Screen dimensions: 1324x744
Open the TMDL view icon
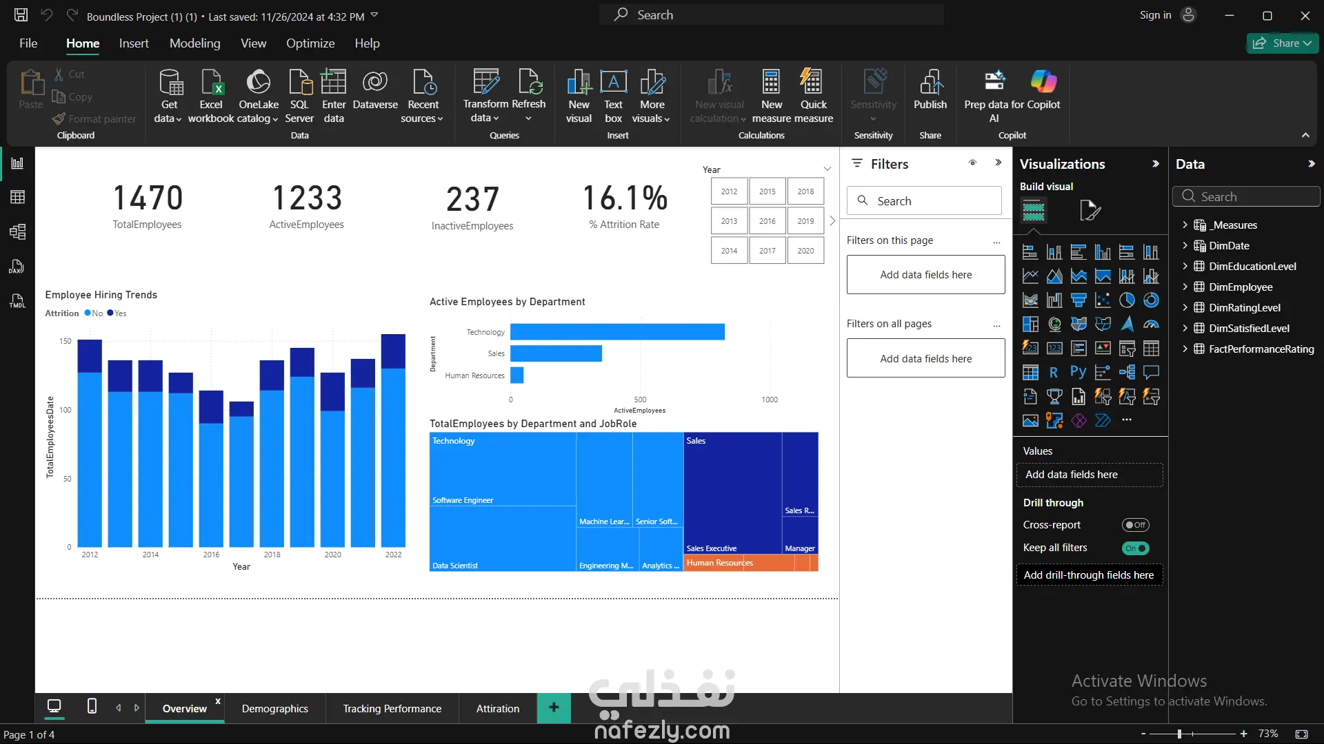tap(18, 301)
